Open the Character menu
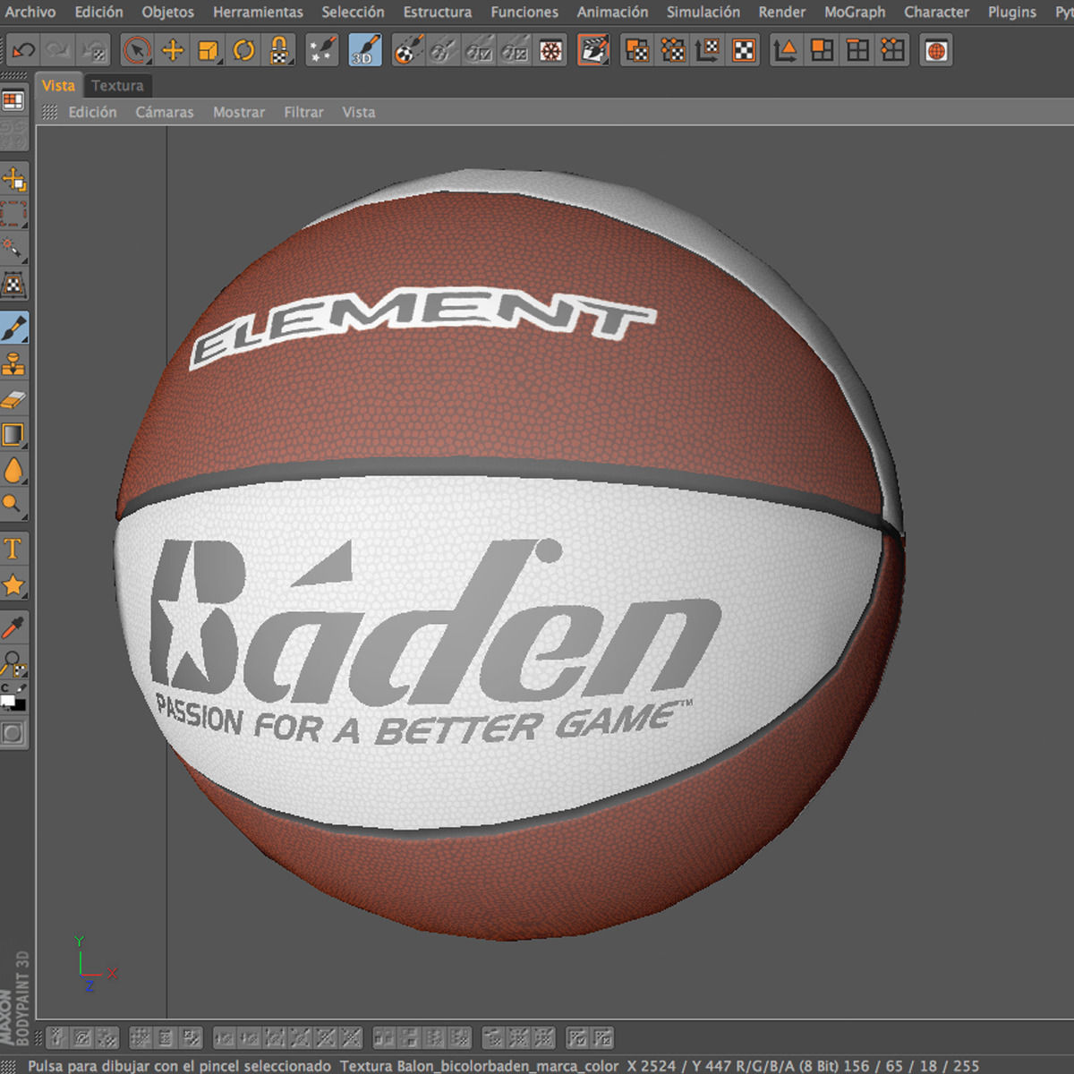This screenshot has height=1074, width=1074. click(936, 12)
